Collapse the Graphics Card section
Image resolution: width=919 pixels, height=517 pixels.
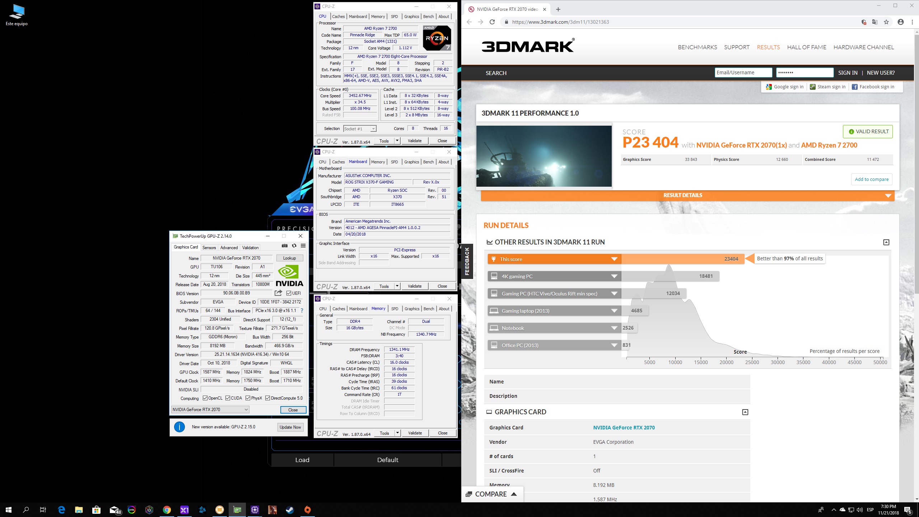click(x=745, y=412)
